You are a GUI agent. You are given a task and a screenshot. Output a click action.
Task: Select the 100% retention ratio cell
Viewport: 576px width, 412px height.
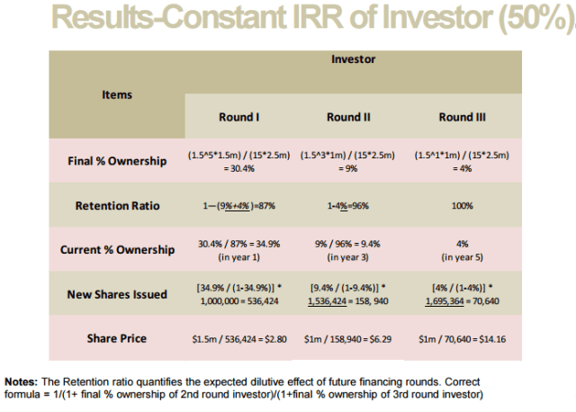point(463,206)
